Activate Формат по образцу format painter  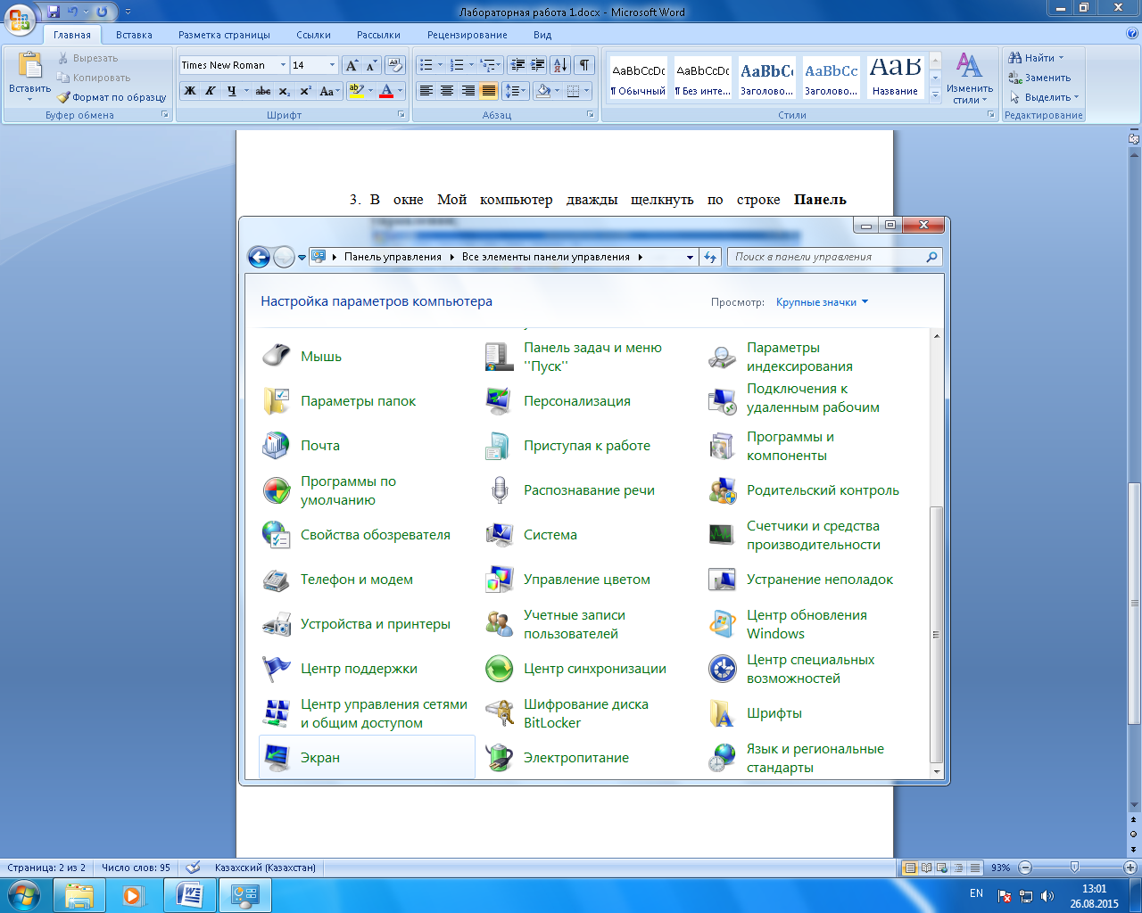(x=112, y=97)
